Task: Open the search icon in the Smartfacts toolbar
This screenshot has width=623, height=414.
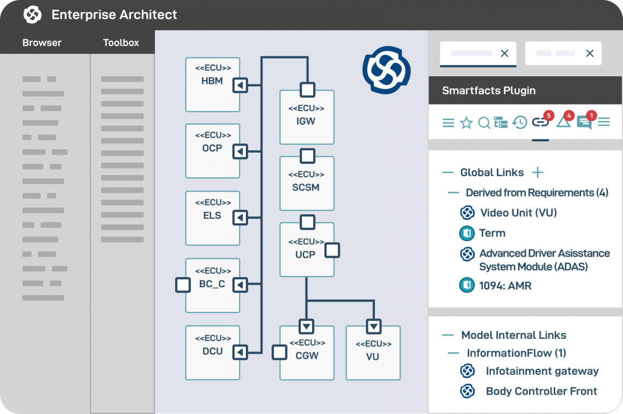Action: [x=484, y=122]
